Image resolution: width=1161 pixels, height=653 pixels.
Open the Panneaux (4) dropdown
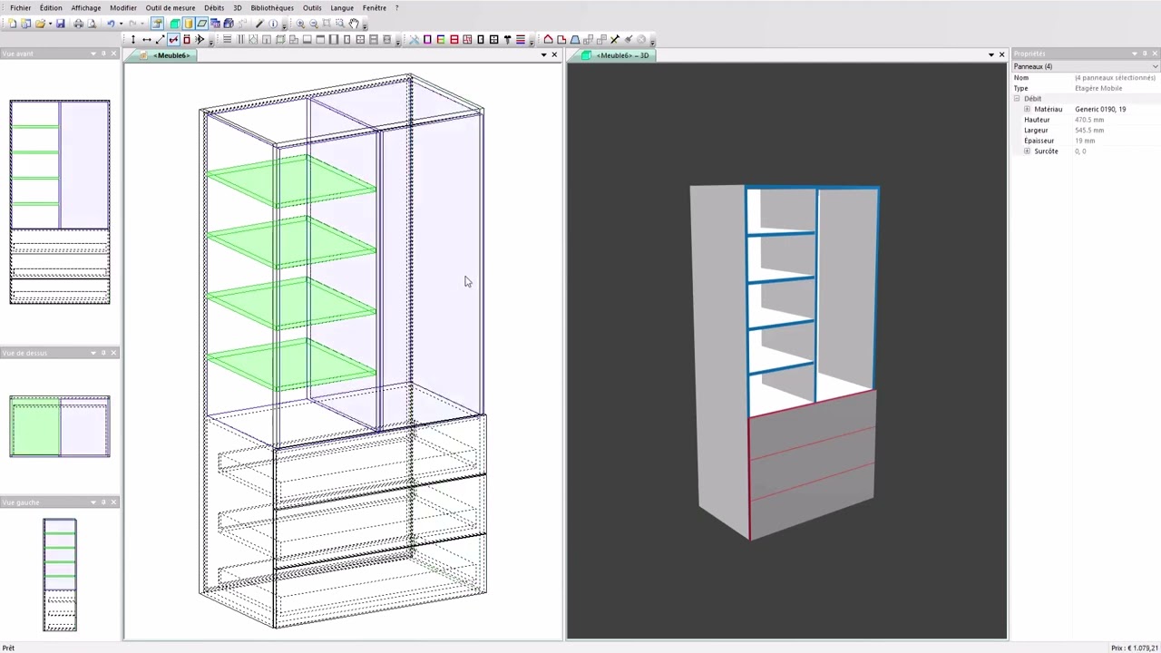click(1085, 66)
